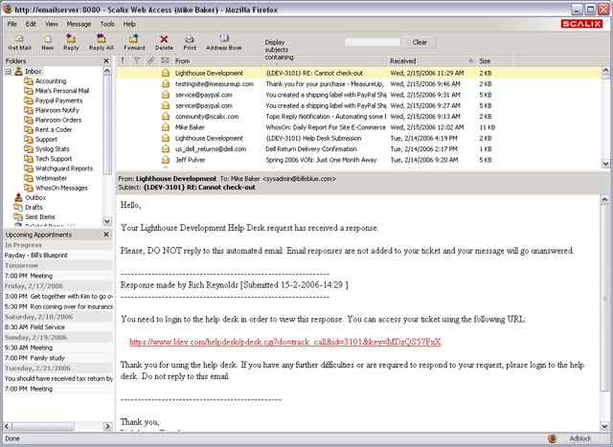
Task: Click envelope icon of Jeff Pulver message
Action: 166,160
